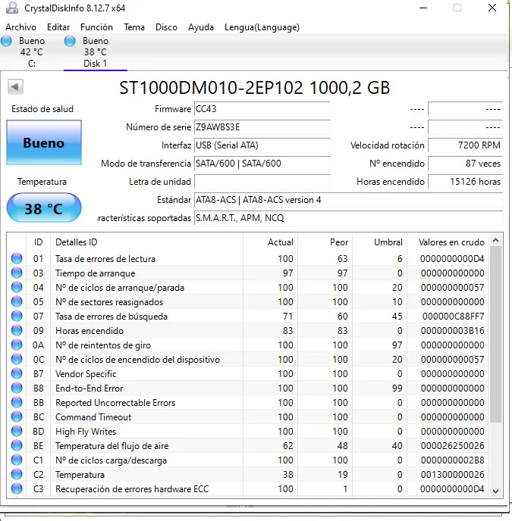Click status orb of attribute 03 row
512x521 pixels.
click(x=17, y=273)
